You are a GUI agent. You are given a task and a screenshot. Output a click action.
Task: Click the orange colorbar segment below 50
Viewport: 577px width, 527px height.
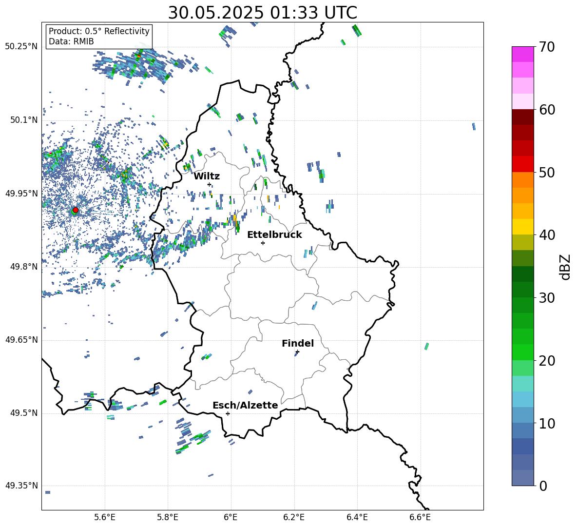coord(523,179)
